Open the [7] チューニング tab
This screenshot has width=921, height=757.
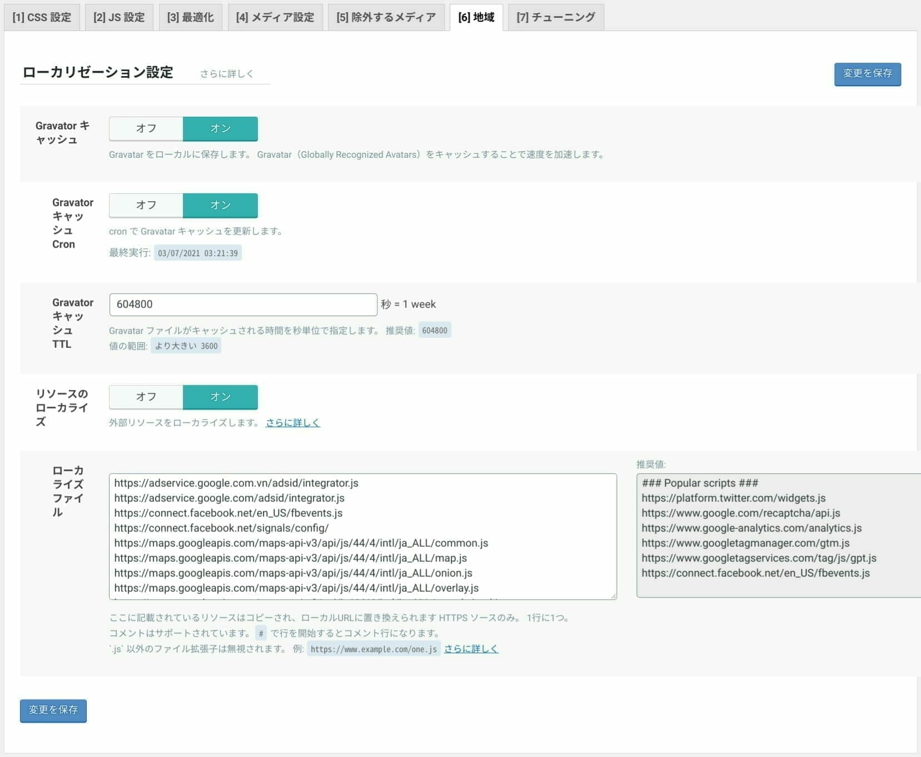[556, 17]
